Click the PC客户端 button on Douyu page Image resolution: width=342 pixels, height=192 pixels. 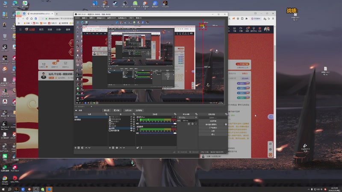click(x=242, y=64)
